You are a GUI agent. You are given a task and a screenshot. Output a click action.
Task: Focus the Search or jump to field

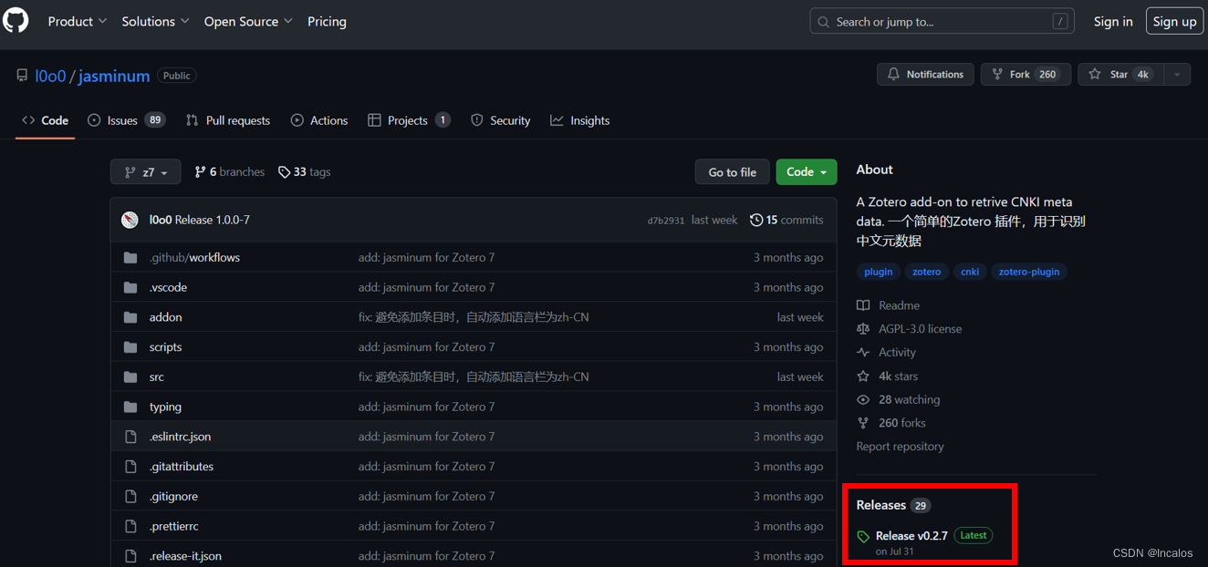pyautogui.click(x=942, y=21)
